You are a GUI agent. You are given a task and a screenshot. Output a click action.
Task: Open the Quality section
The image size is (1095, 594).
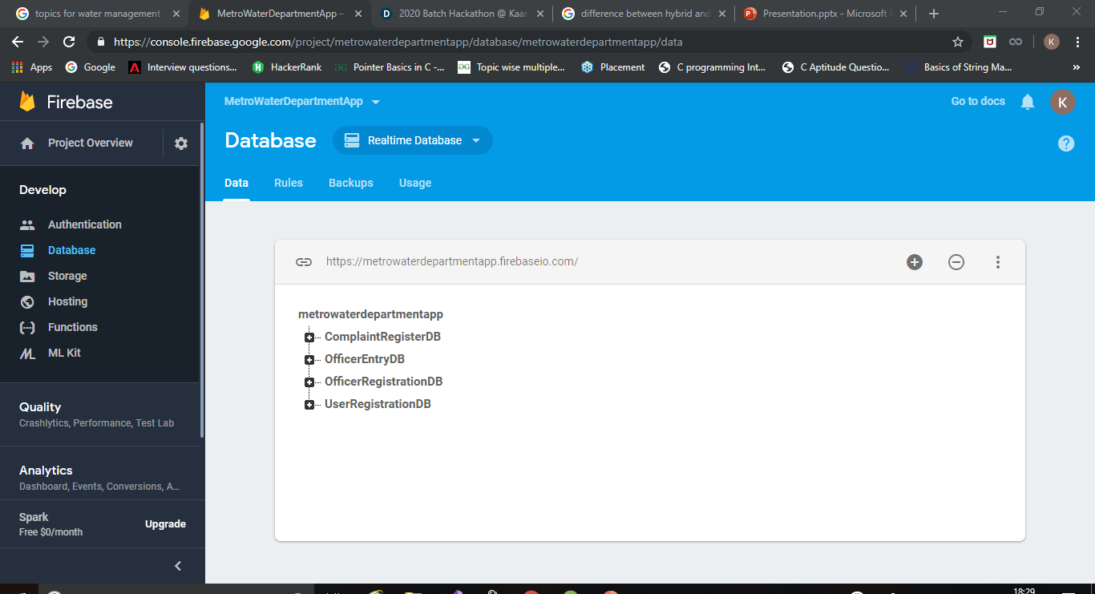[100, 414]
